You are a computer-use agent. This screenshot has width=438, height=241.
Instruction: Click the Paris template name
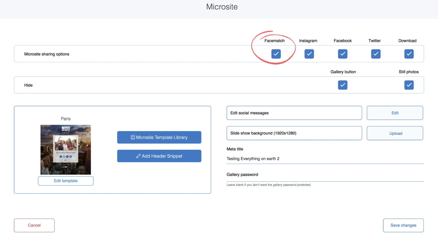click(x=66, y=119)
